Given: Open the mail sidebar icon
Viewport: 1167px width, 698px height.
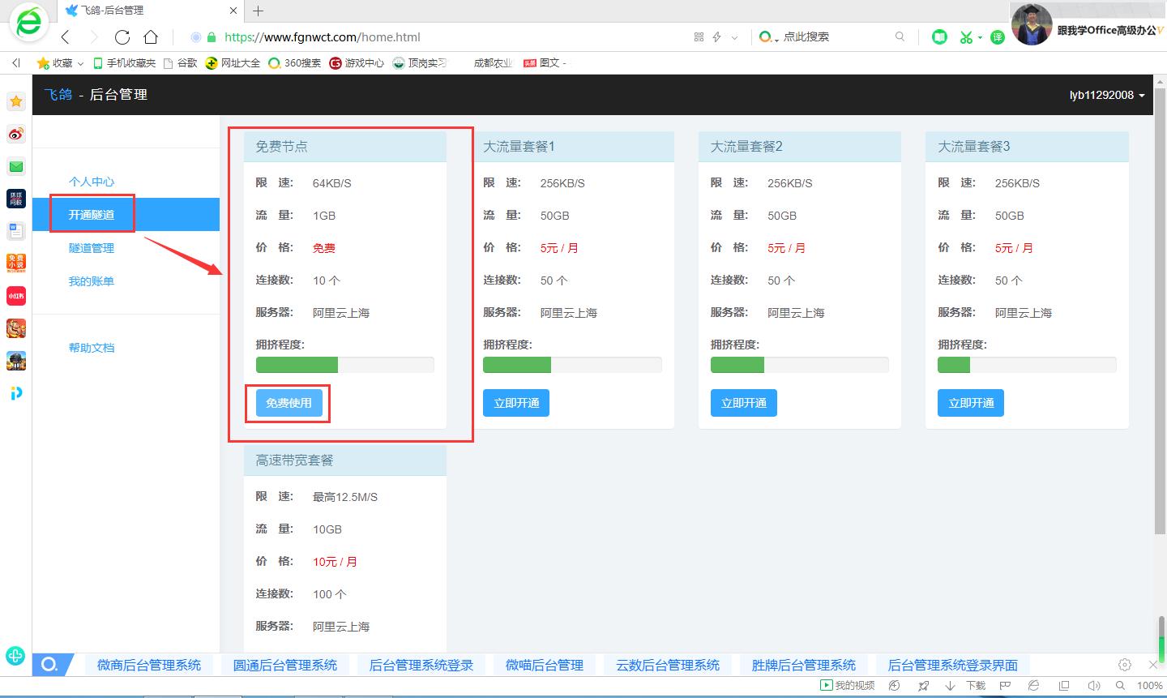Looking at the screenshot, I should (15, 165).
